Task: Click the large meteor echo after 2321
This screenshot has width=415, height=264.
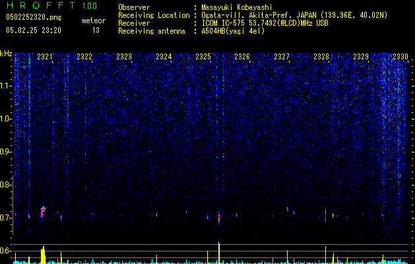Action: [x=43, y=212]
